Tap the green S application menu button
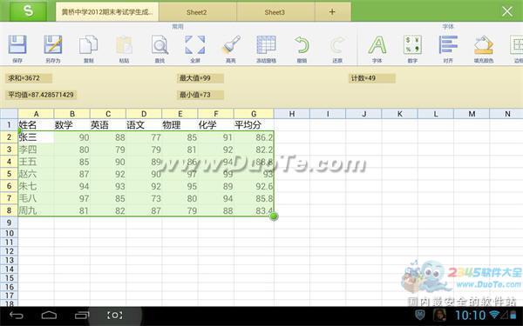Screen dimensions: 523x326 [x=28, y=11]
